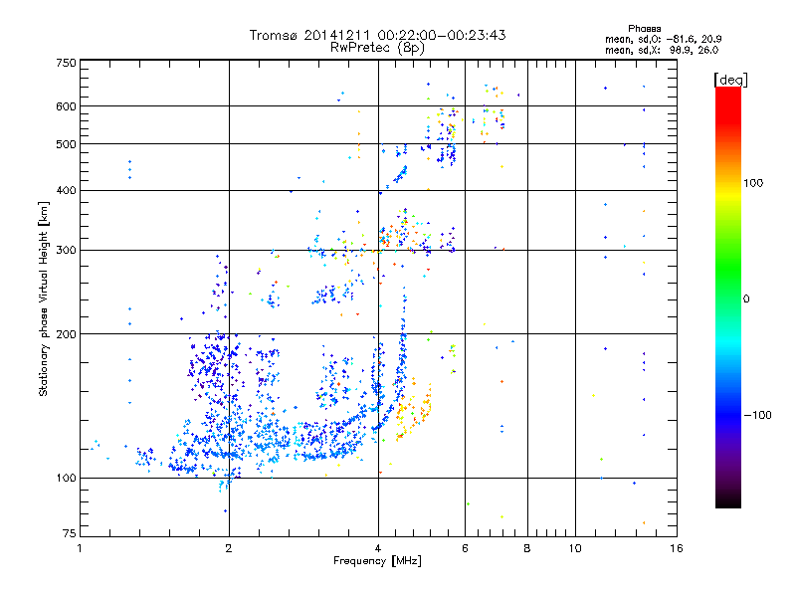
Task: Click the y-axis tick label '750'
Action: pyautogui.click(x=67, y=63)
